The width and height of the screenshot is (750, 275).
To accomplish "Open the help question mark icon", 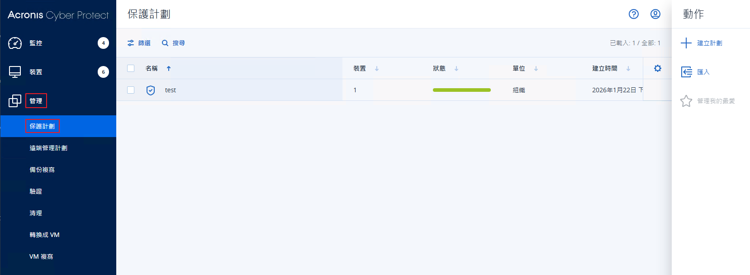I will tap(634, 14).
